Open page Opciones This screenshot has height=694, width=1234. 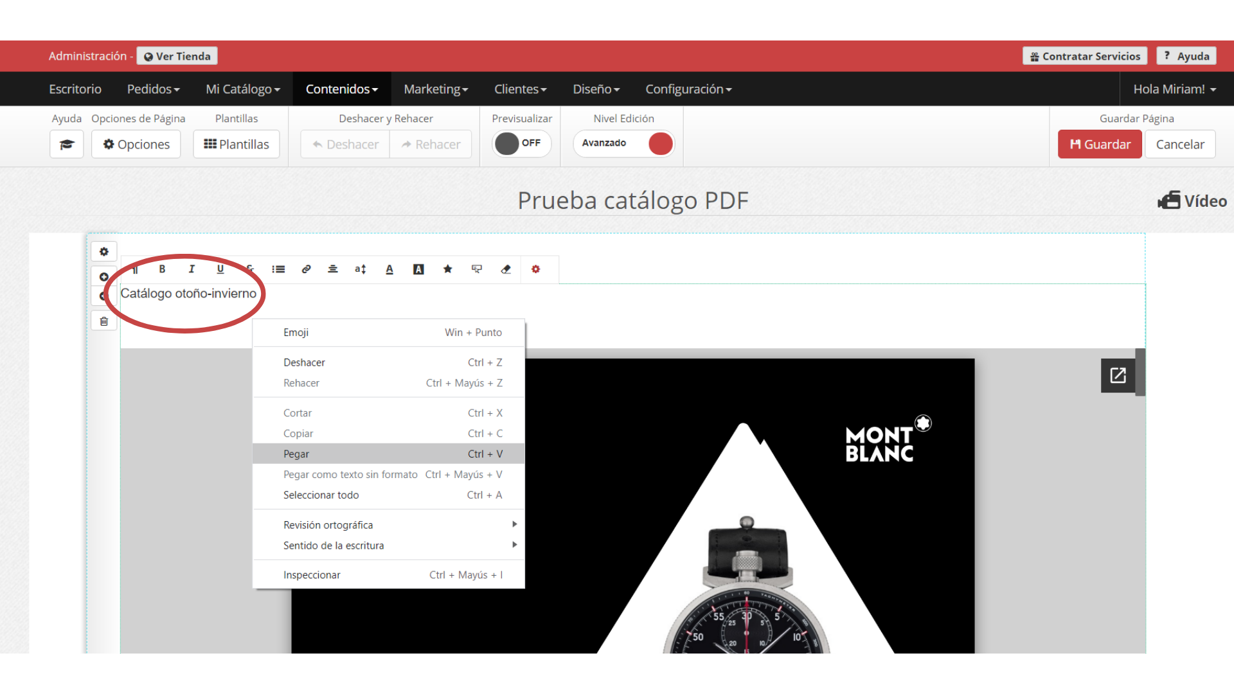[136, 144]
